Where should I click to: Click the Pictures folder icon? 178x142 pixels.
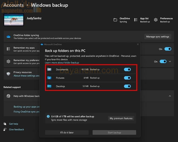point(49,78)
